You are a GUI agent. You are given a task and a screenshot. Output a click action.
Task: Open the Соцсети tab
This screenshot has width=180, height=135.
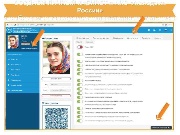click(x=158, y=38)
